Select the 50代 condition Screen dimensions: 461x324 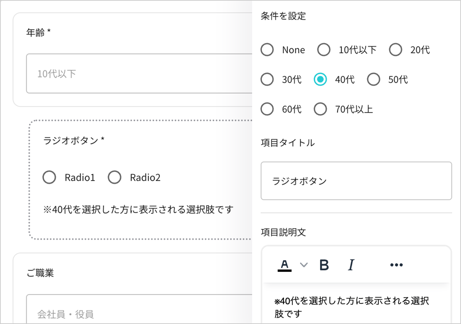[373, 79]
